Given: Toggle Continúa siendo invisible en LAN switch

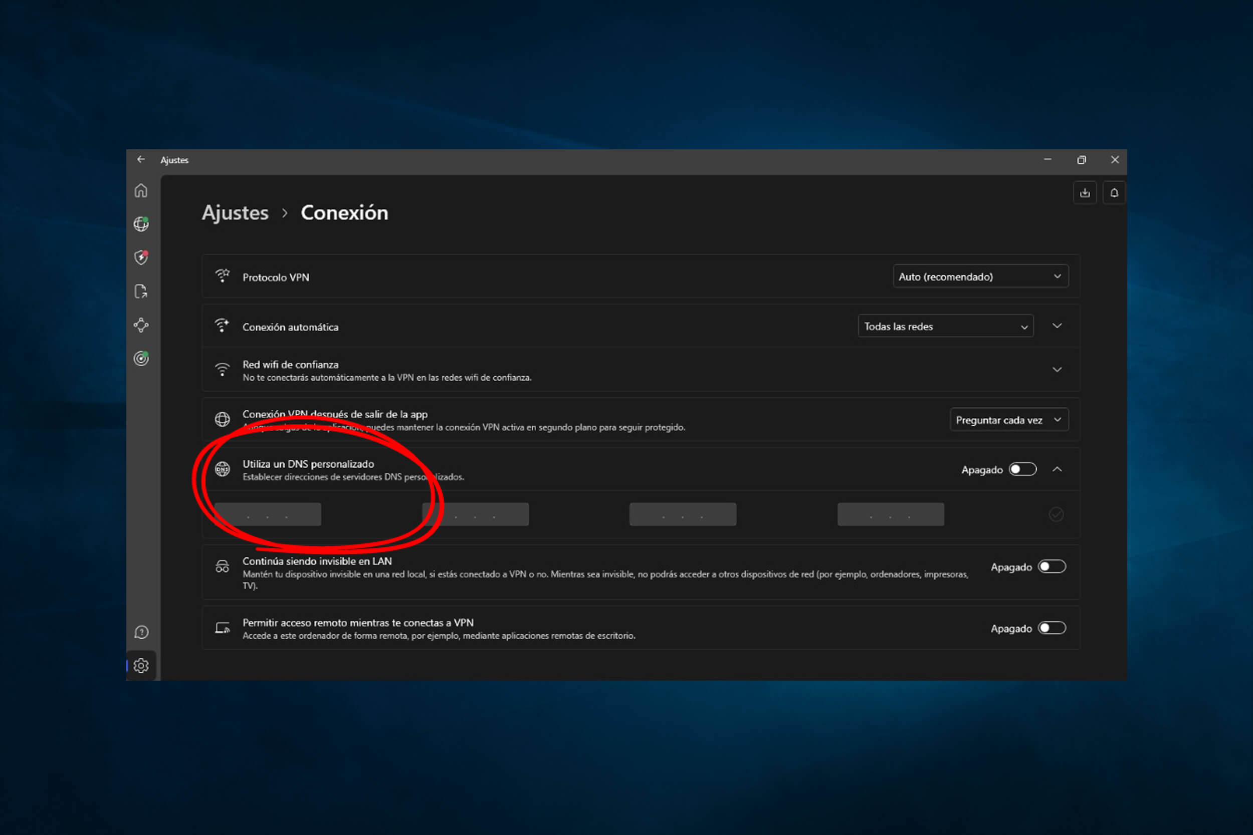Looking at the screenshot, I should click(1052, 567).
